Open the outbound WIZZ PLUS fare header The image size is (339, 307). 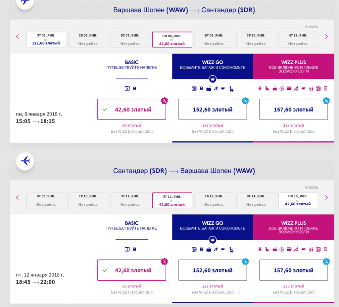(293, 66)
